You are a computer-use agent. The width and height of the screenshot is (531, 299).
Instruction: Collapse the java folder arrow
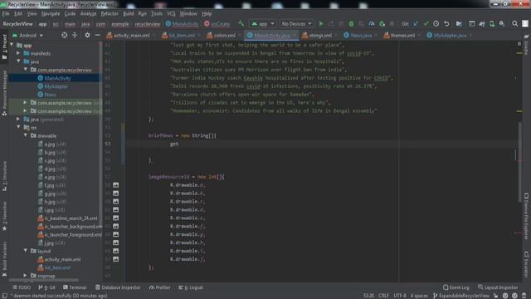click(18, 61)
